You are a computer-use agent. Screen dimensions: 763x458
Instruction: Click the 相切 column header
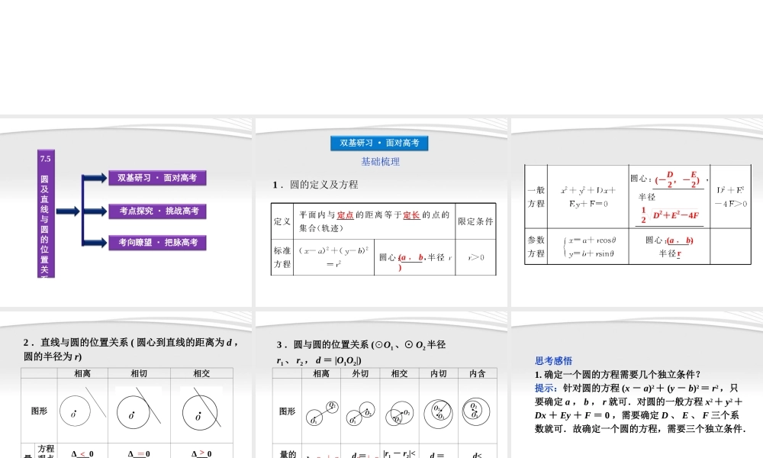[x=139, y=373]
